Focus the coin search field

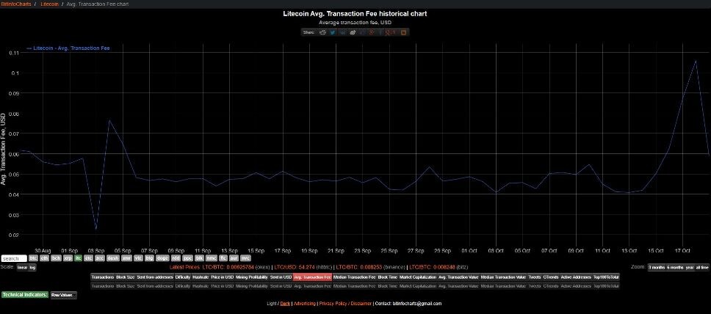pyautogui.click(x=14, y=259)
